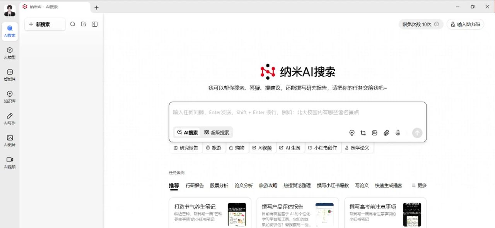Screen dimensions: 495x228
Task: Open 智能体 in the left sidebar
Action: tap(10, 75)
